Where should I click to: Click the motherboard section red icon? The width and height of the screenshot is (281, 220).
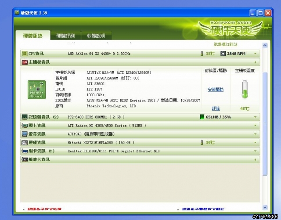tap(25, 62)
